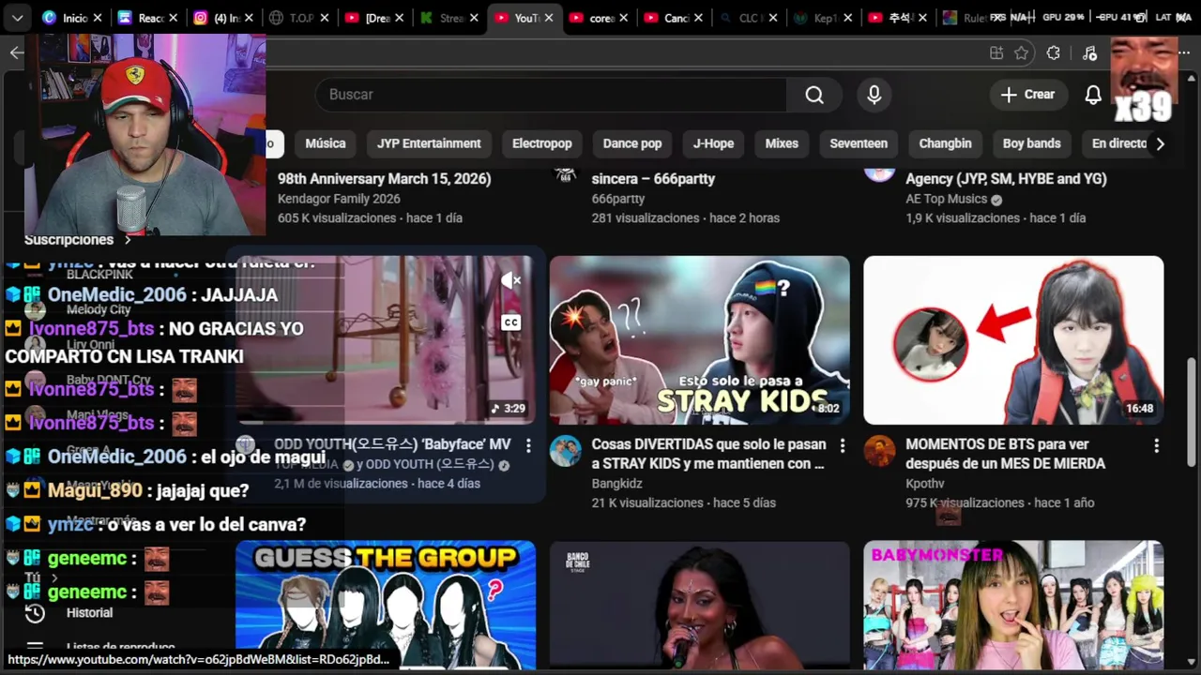
Task: Close the Inicio browser tab
Action: coord(99,18)
